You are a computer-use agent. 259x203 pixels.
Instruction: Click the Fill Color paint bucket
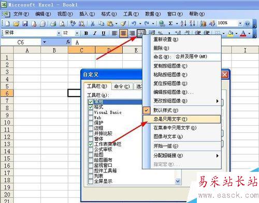pos(231,33)
